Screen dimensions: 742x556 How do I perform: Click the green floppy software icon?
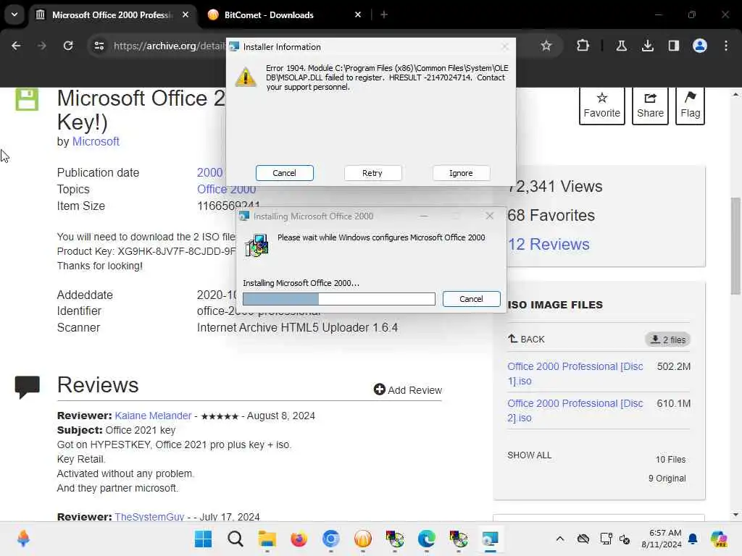pos(27,100)
